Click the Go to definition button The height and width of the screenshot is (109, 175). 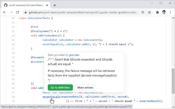click(60, 87)
